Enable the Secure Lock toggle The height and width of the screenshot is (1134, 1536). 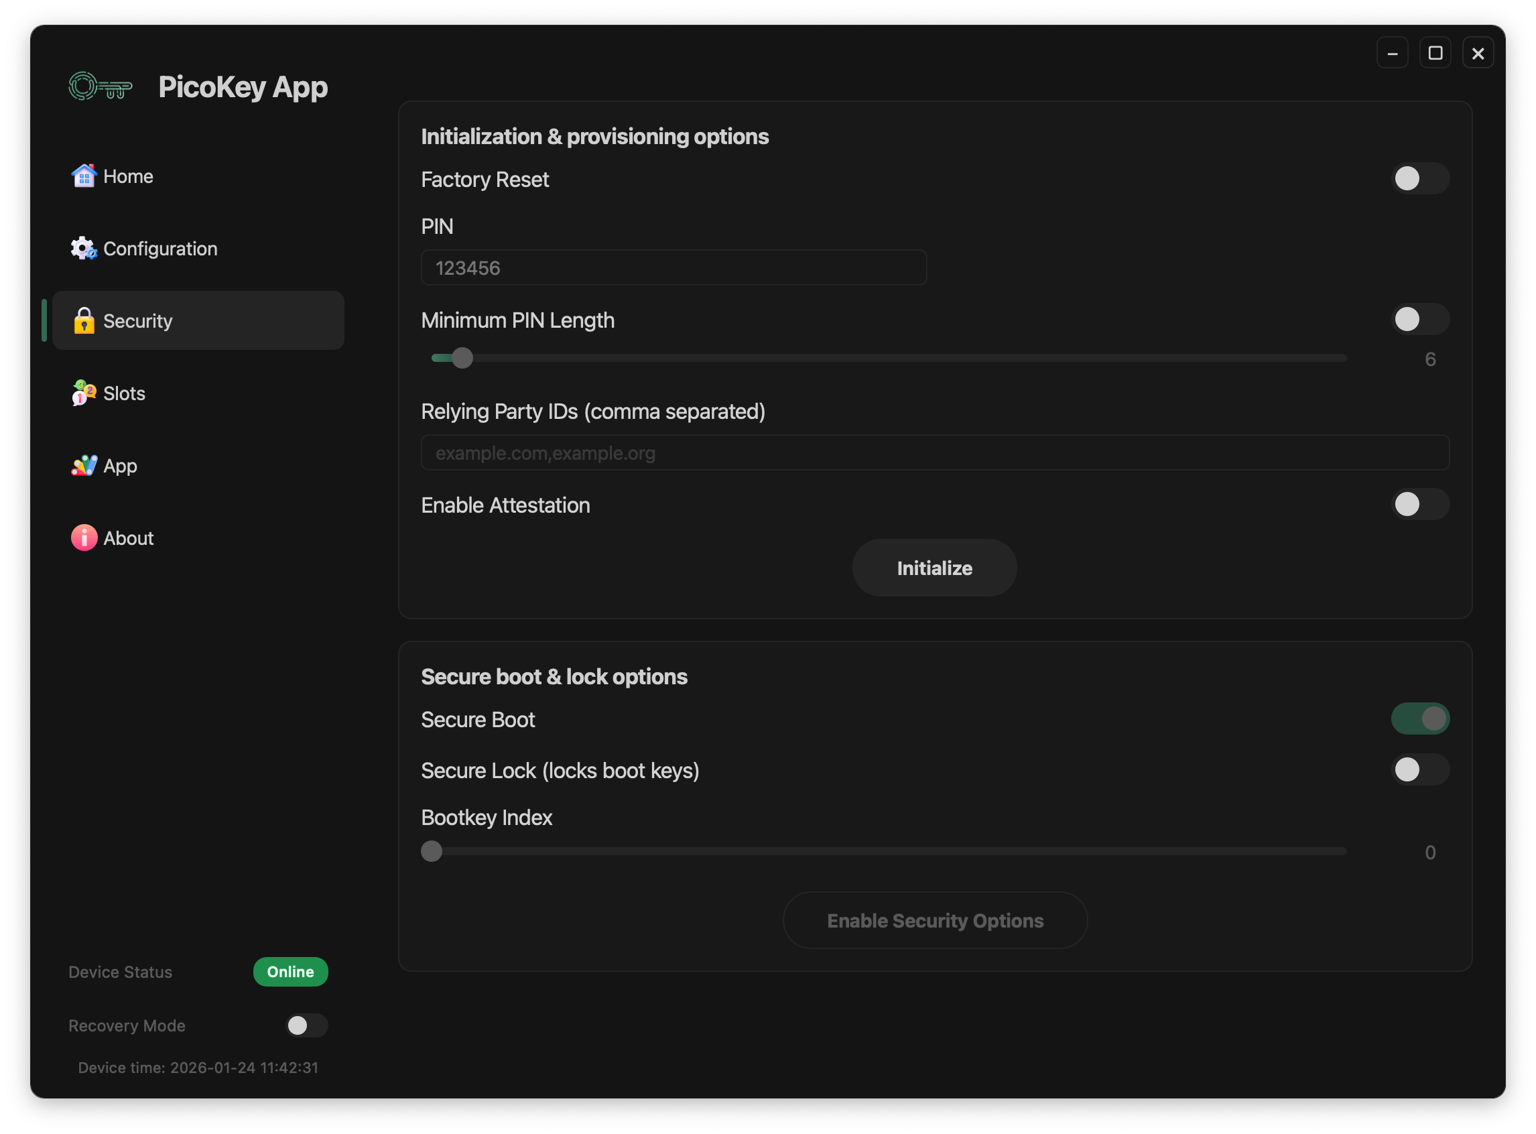1421,769
